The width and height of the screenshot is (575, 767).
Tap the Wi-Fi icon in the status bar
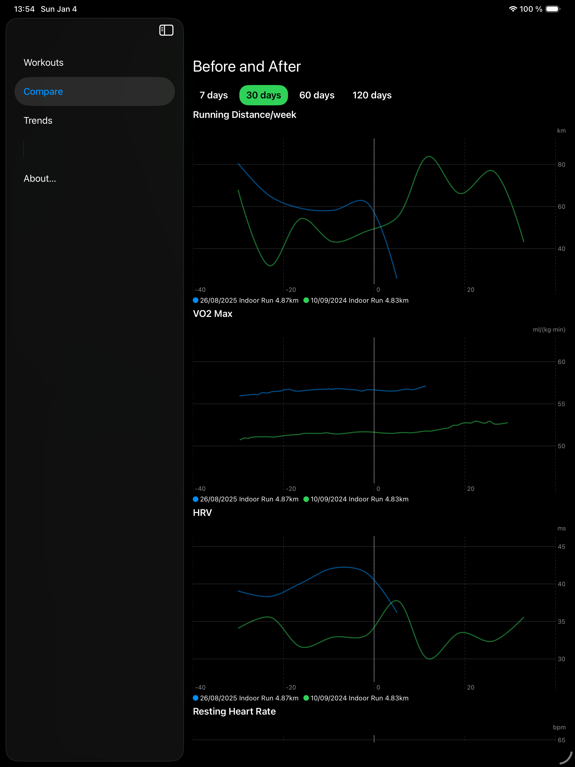[x=513, y=9]
